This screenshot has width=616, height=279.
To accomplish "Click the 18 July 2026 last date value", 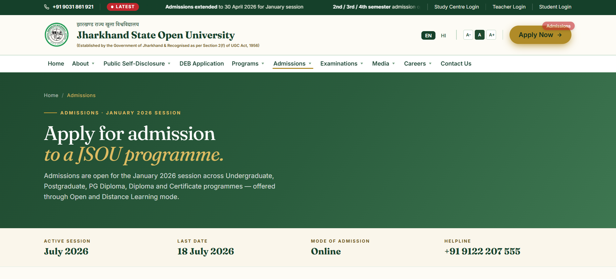I will (205, 251).
